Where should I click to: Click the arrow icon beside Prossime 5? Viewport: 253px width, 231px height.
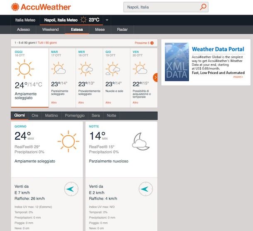click(152, 43)
